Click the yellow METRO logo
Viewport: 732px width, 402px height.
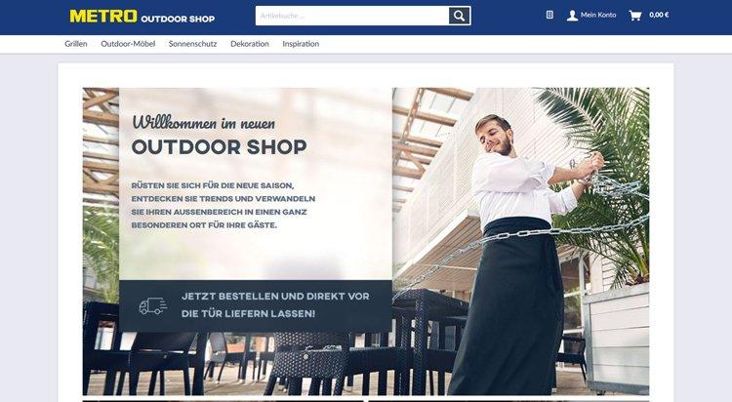pos(103,17)
